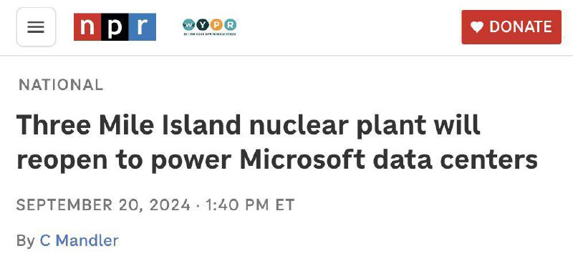Click the September 20, 2024 date

point(103,205)
